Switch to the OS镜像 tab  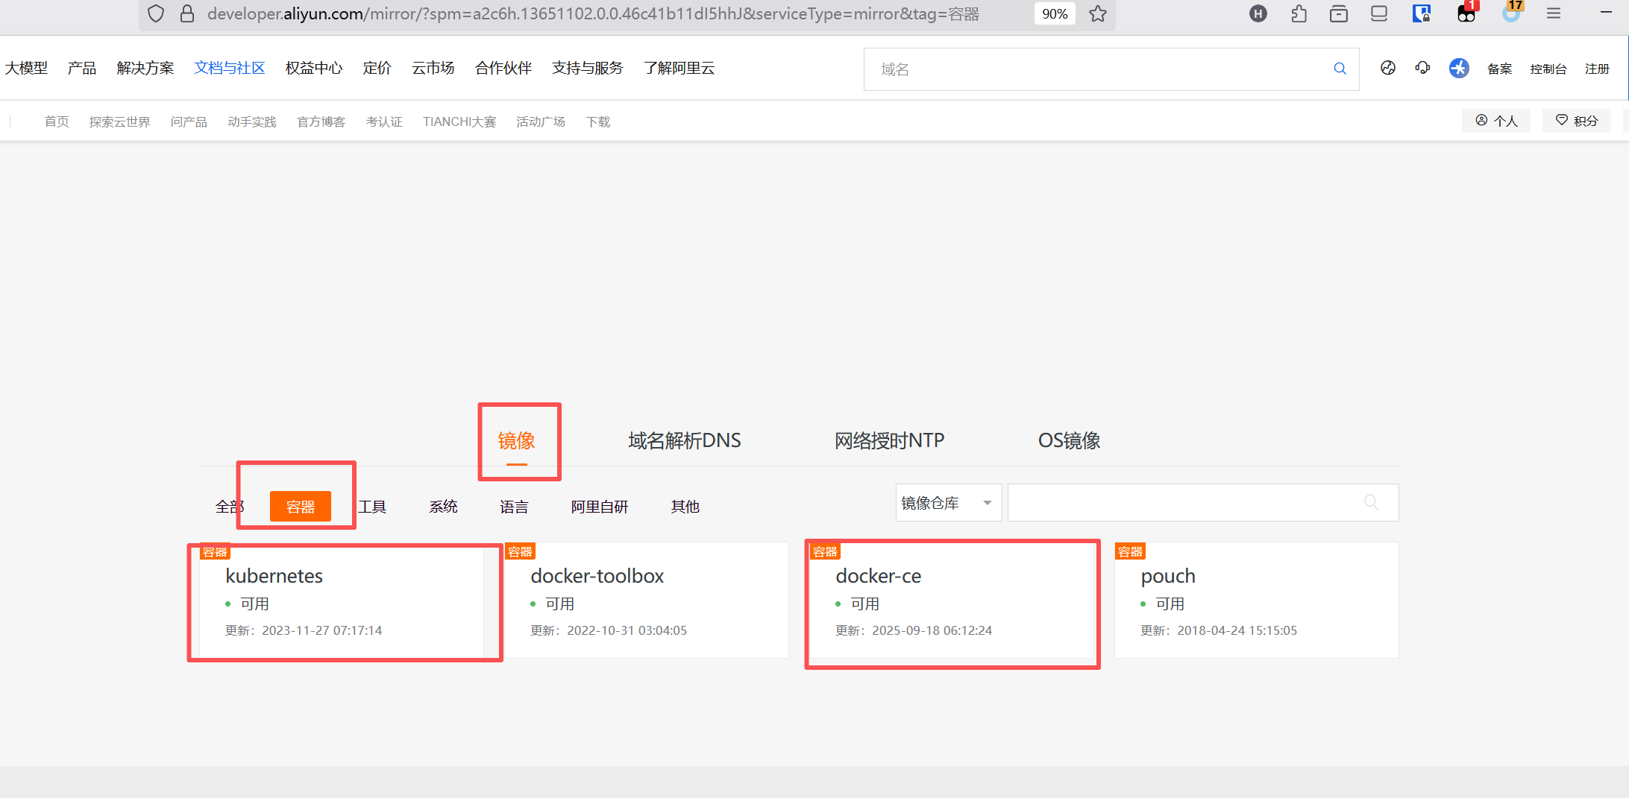[1069, 440]
